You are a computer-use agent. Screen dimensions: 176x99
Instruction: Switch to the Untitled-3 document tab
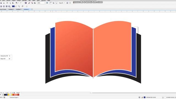11,9
